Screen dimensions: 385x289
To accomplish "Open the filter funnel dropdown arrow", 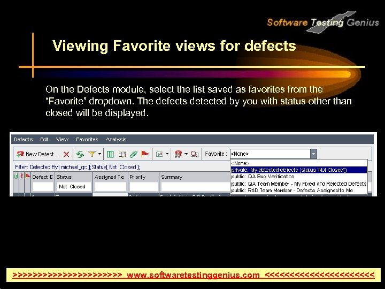I will (x=99, y=154).
